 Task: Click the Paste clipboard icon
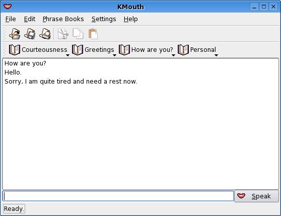[x=93, y=34]
